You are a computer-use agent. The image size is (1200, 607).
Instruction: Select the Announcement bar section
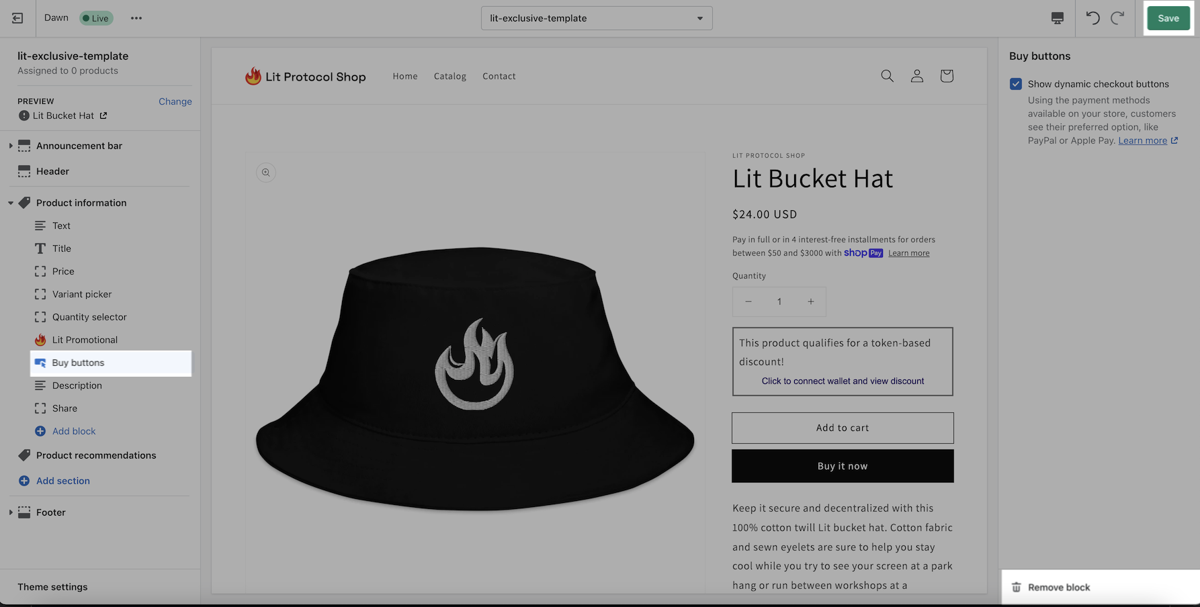tap(79, 146)
